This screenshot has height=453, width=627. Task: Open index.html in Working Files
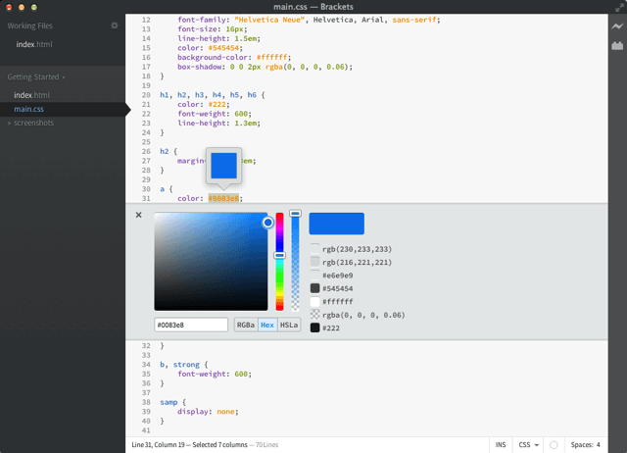[x=34, y=44]
